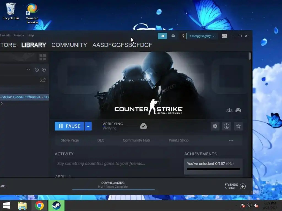The width and height of the screenshot is (282, 211).
Task: Open the DLC link
Action: [101, 140]
